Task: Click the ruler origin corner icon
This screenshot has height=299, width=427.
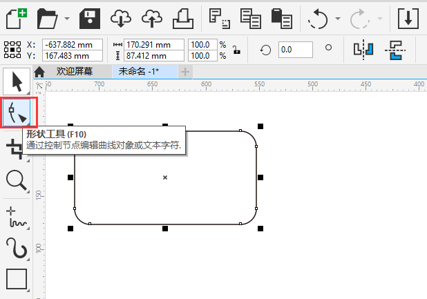Action: coord(39,86)
